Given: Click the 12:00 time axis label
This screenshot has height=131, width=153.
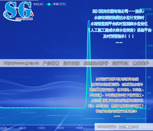Looking at the screenshot, I should coord(60,128).
